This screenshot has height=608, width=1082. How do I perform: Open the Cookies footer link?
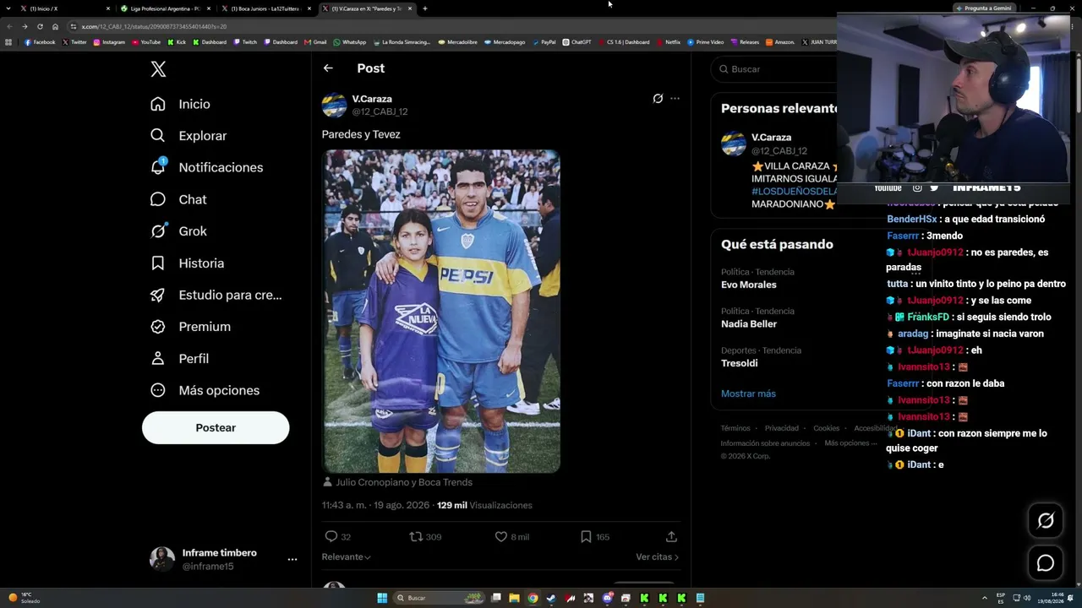click(x=827, y=428)
